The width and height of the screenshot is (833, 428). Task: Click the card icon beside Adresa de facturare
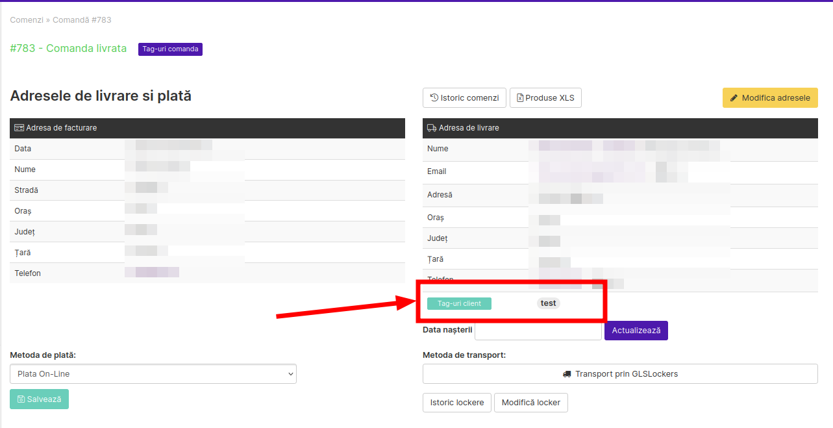[19, 128]
